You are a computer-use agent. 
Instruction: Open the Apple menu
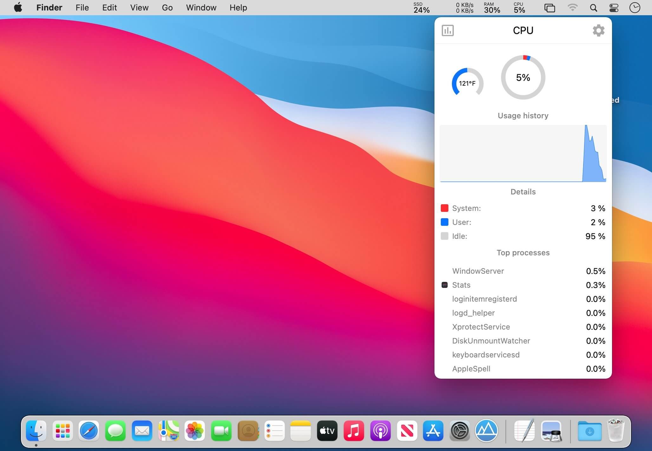tap(18, 8)
